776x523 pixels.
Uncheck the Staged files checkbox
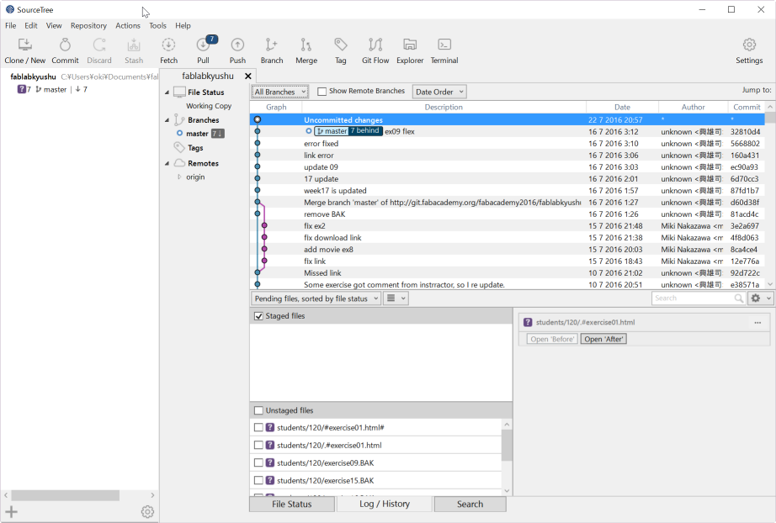click(x=258, y=316)
